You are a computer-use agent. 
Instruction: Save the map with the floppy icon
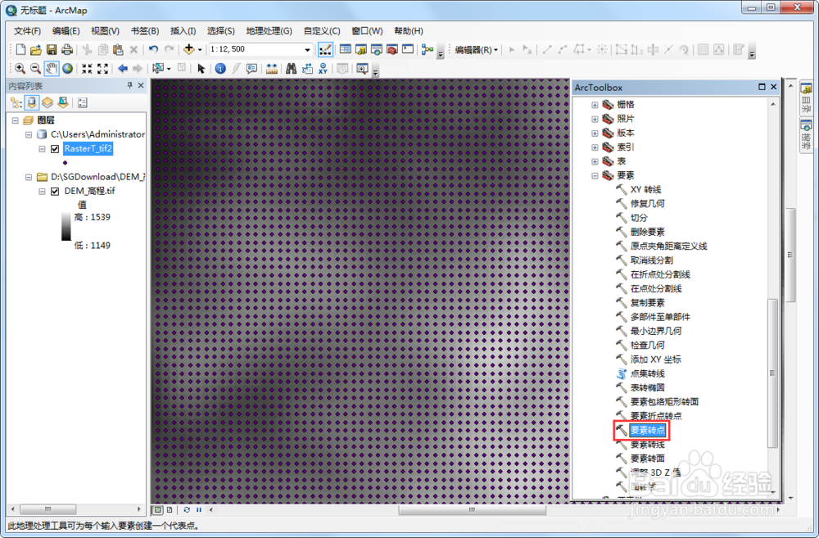pos(51,50)
